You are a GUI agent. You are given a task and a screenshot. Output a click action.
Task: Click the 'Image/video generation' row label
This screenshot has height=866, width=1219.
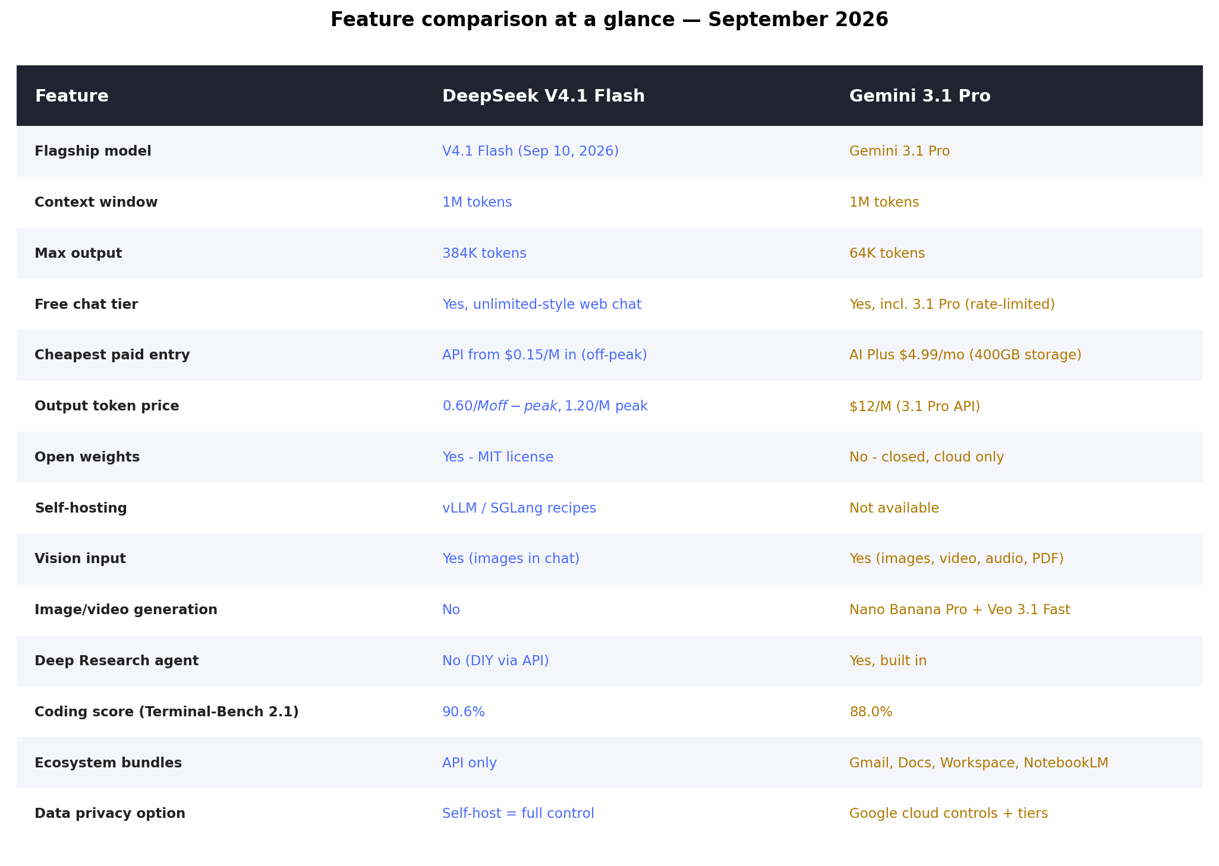(126, 610)
